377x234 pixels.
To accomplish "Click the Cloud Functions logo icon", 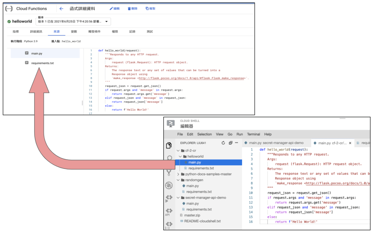I will click(x=9, y=8).
